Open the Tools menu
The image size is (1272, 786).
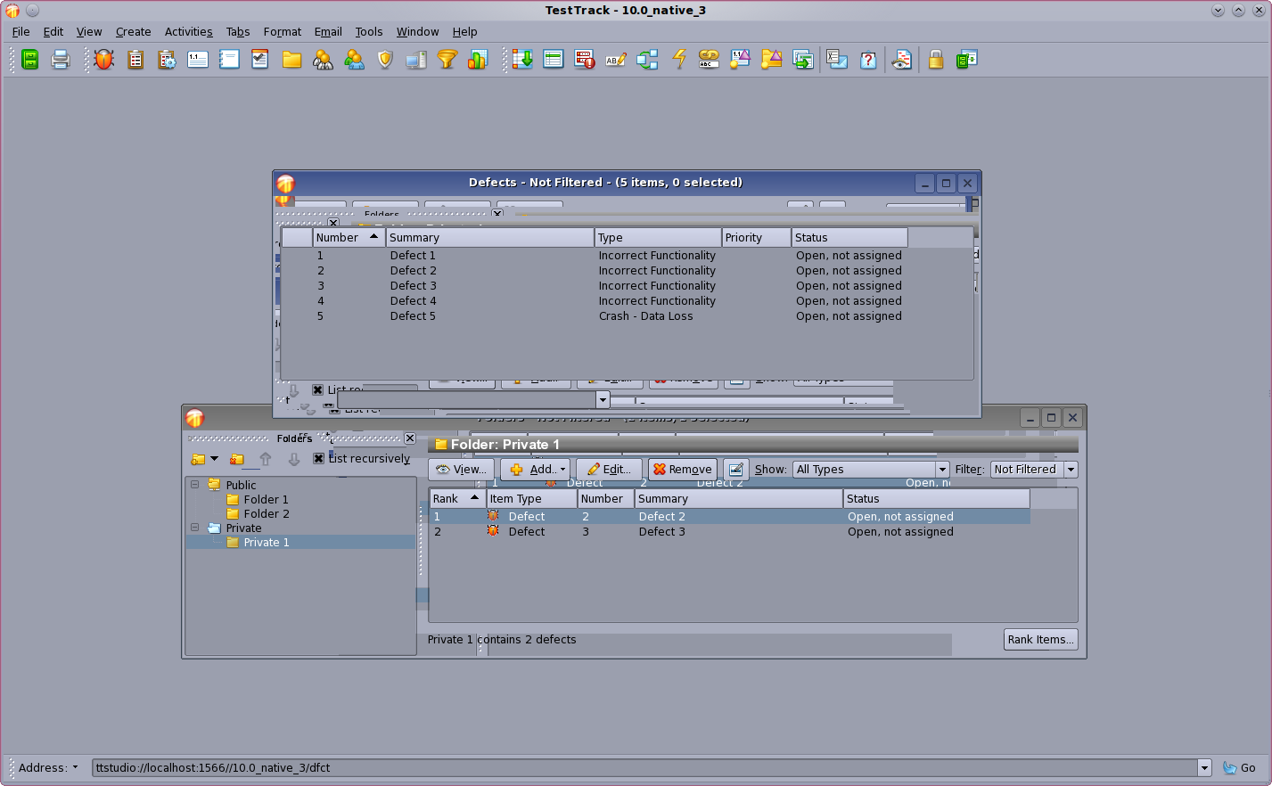pos(369,31)
